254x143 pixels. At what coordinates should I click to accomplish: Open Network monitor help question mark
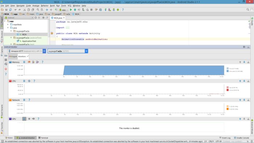(x=29, y=100)
